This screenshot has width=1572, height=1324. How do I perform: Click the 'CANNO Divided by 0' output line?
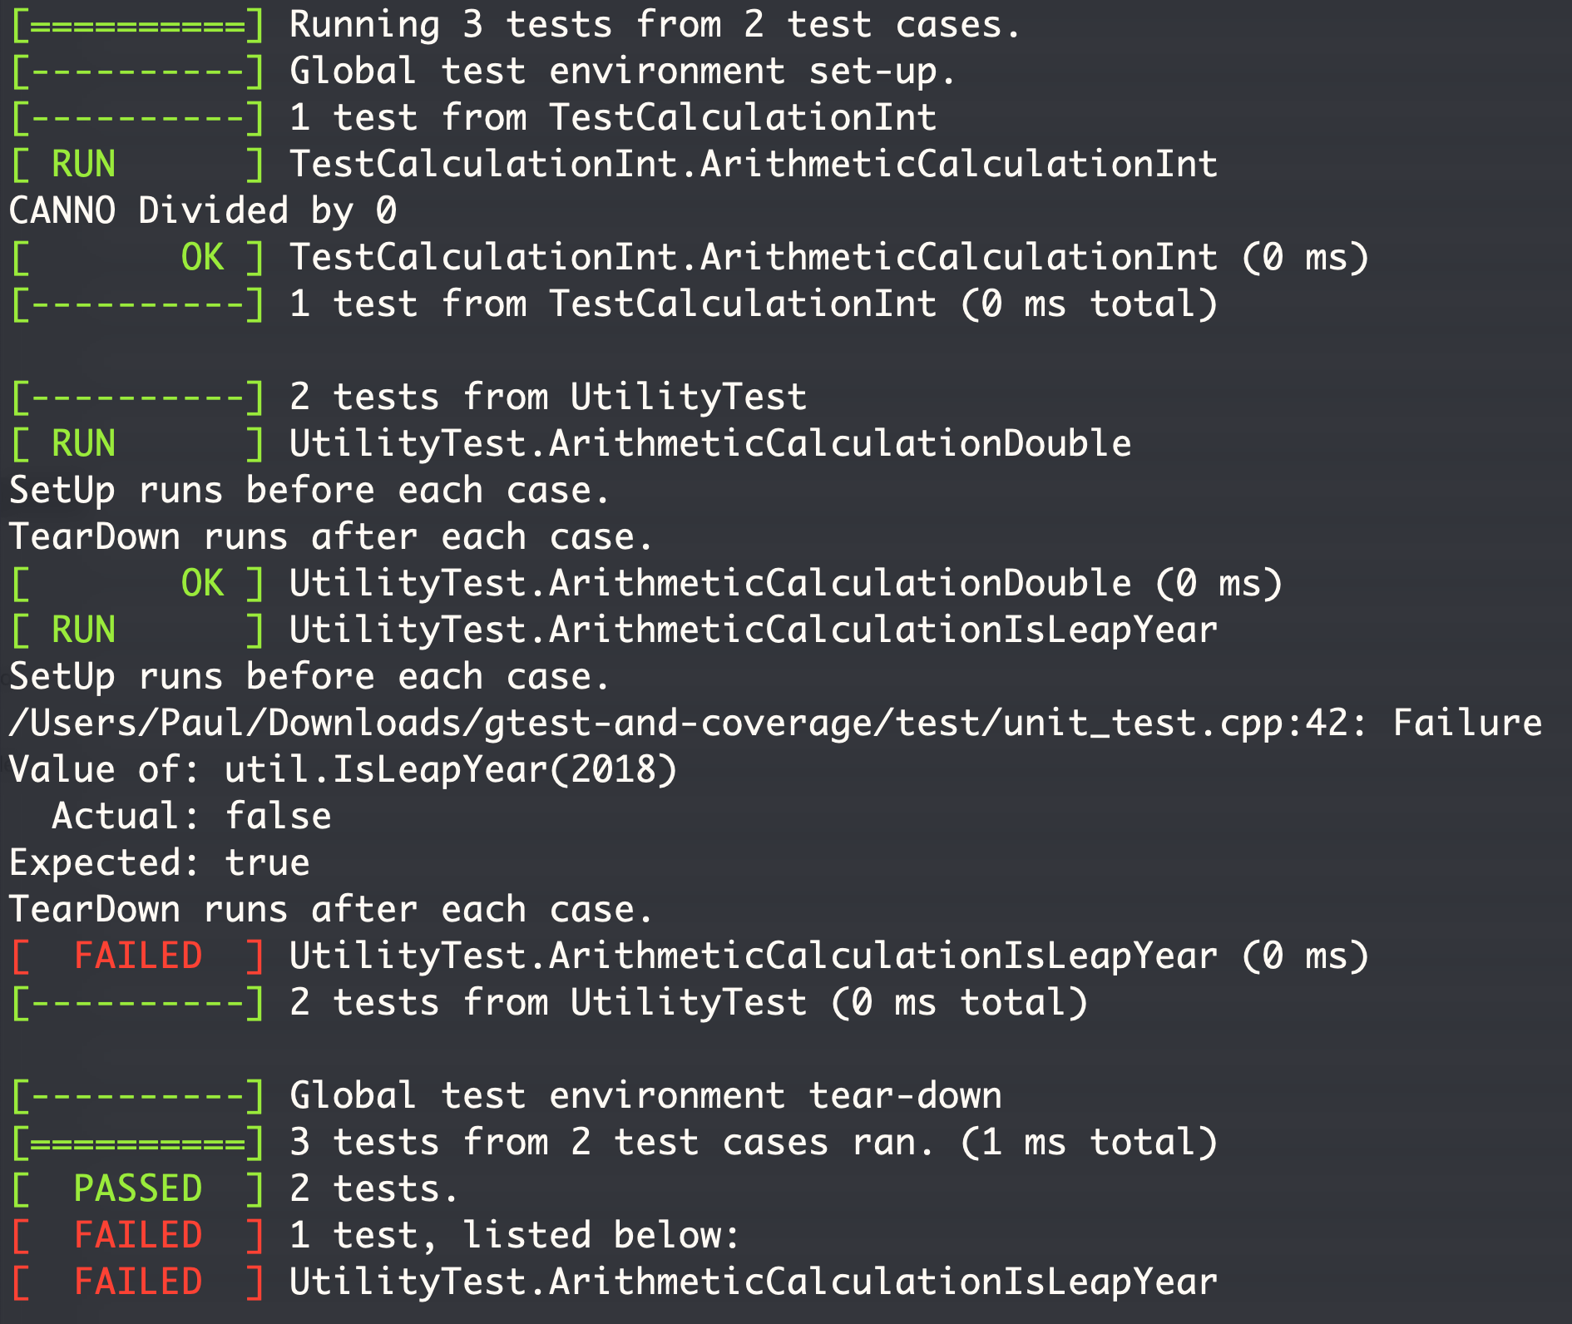tap(203, 210)
